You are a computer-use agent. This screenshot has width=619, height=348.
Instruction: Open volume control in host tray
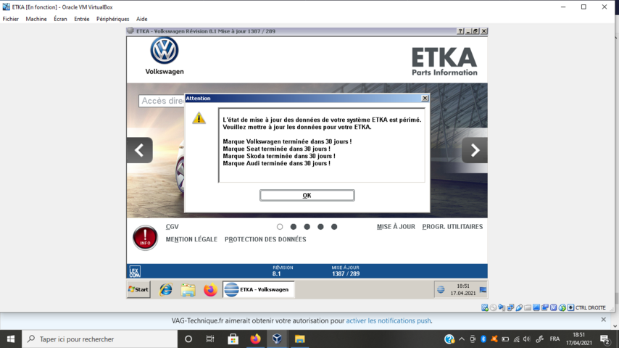coord(527,339)
